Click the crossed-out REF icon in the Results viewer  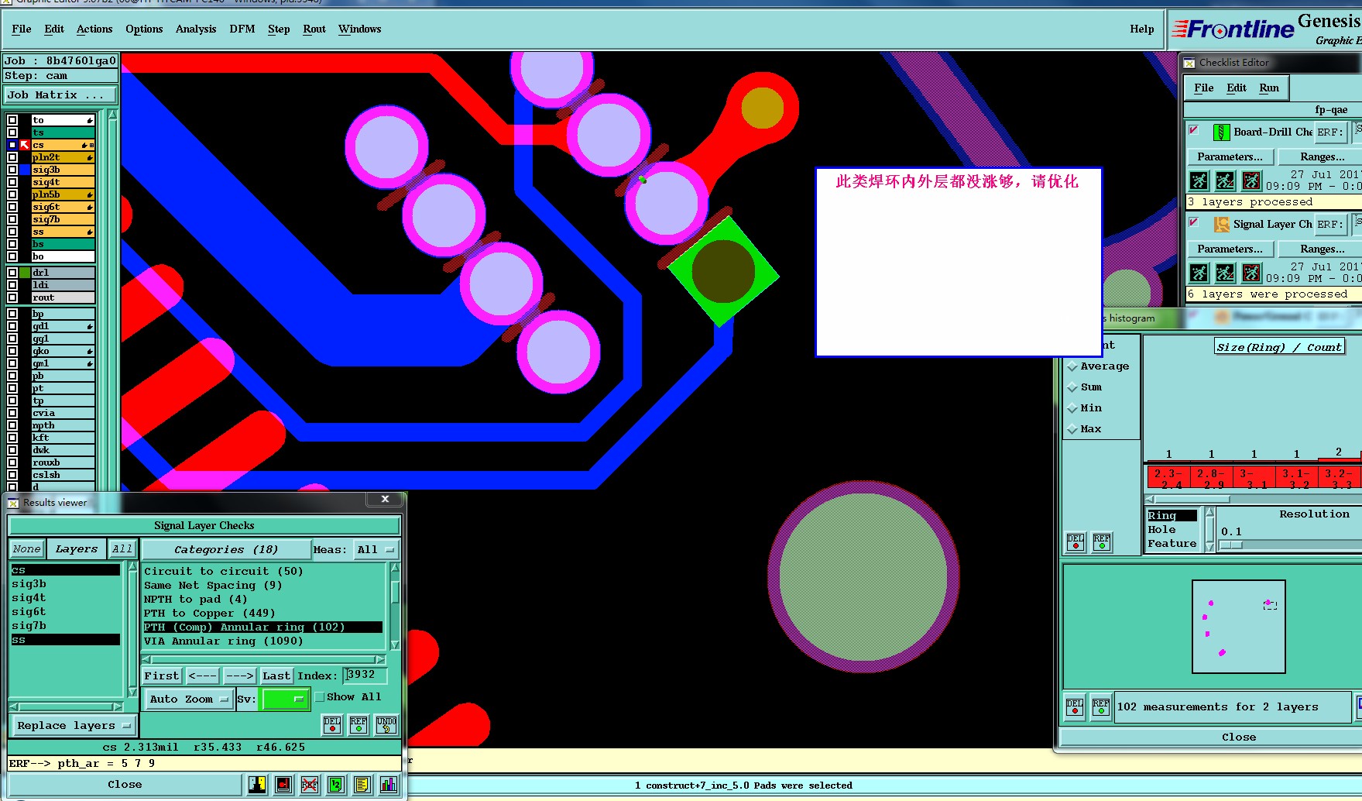(x=310, y=785)
